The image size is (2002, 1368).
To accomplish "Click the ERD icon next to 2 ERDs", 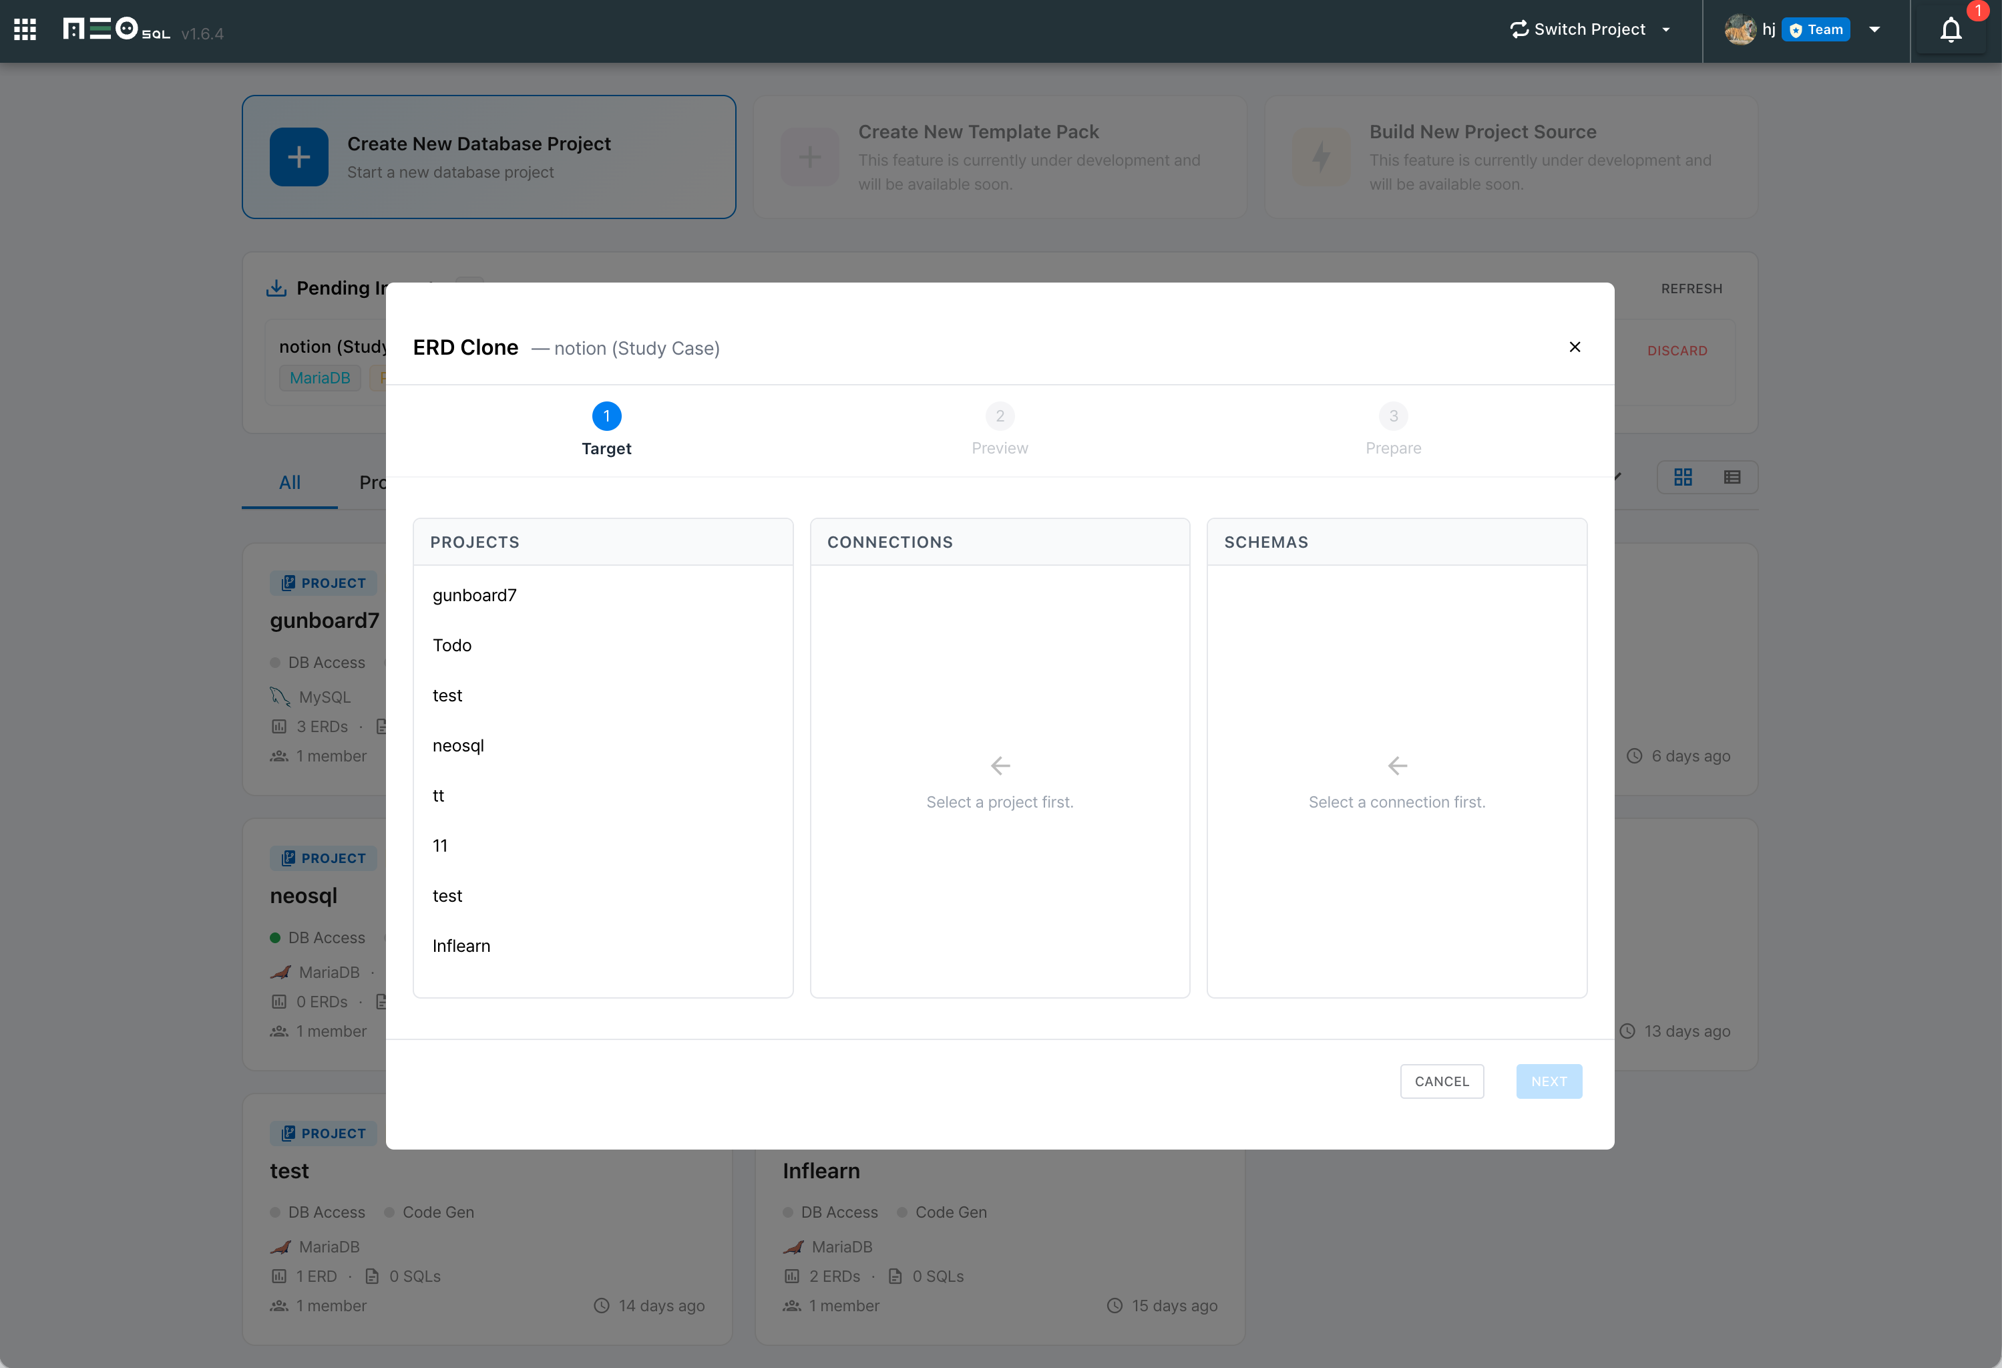I will (792, 1276).
